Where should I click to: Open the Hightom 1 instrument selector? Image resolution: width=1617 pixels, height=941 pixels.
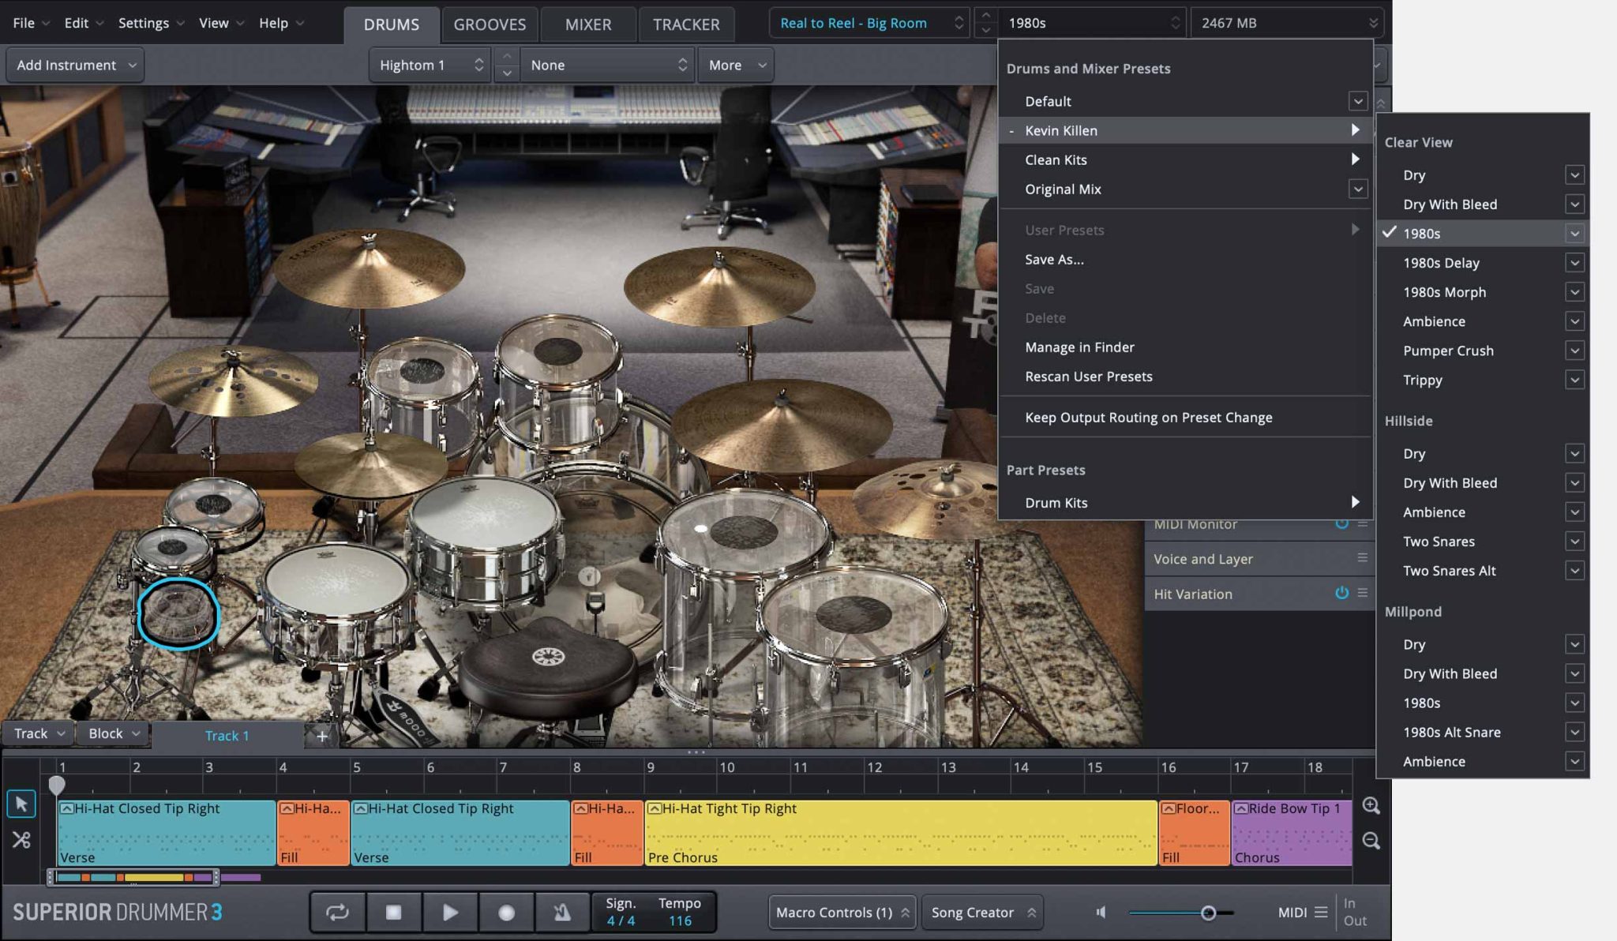(430, 65)
